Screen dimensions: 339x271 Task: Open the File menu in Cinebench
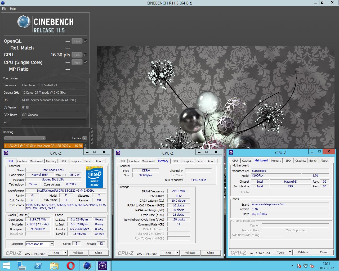point(4,9)
